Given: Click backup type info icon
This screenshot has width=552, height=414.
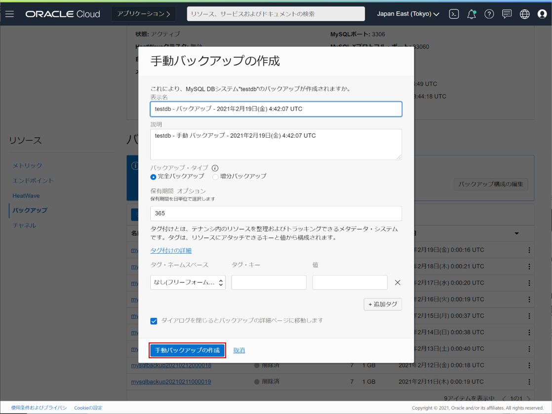Looking at the screenshot, I should point(215,168).
